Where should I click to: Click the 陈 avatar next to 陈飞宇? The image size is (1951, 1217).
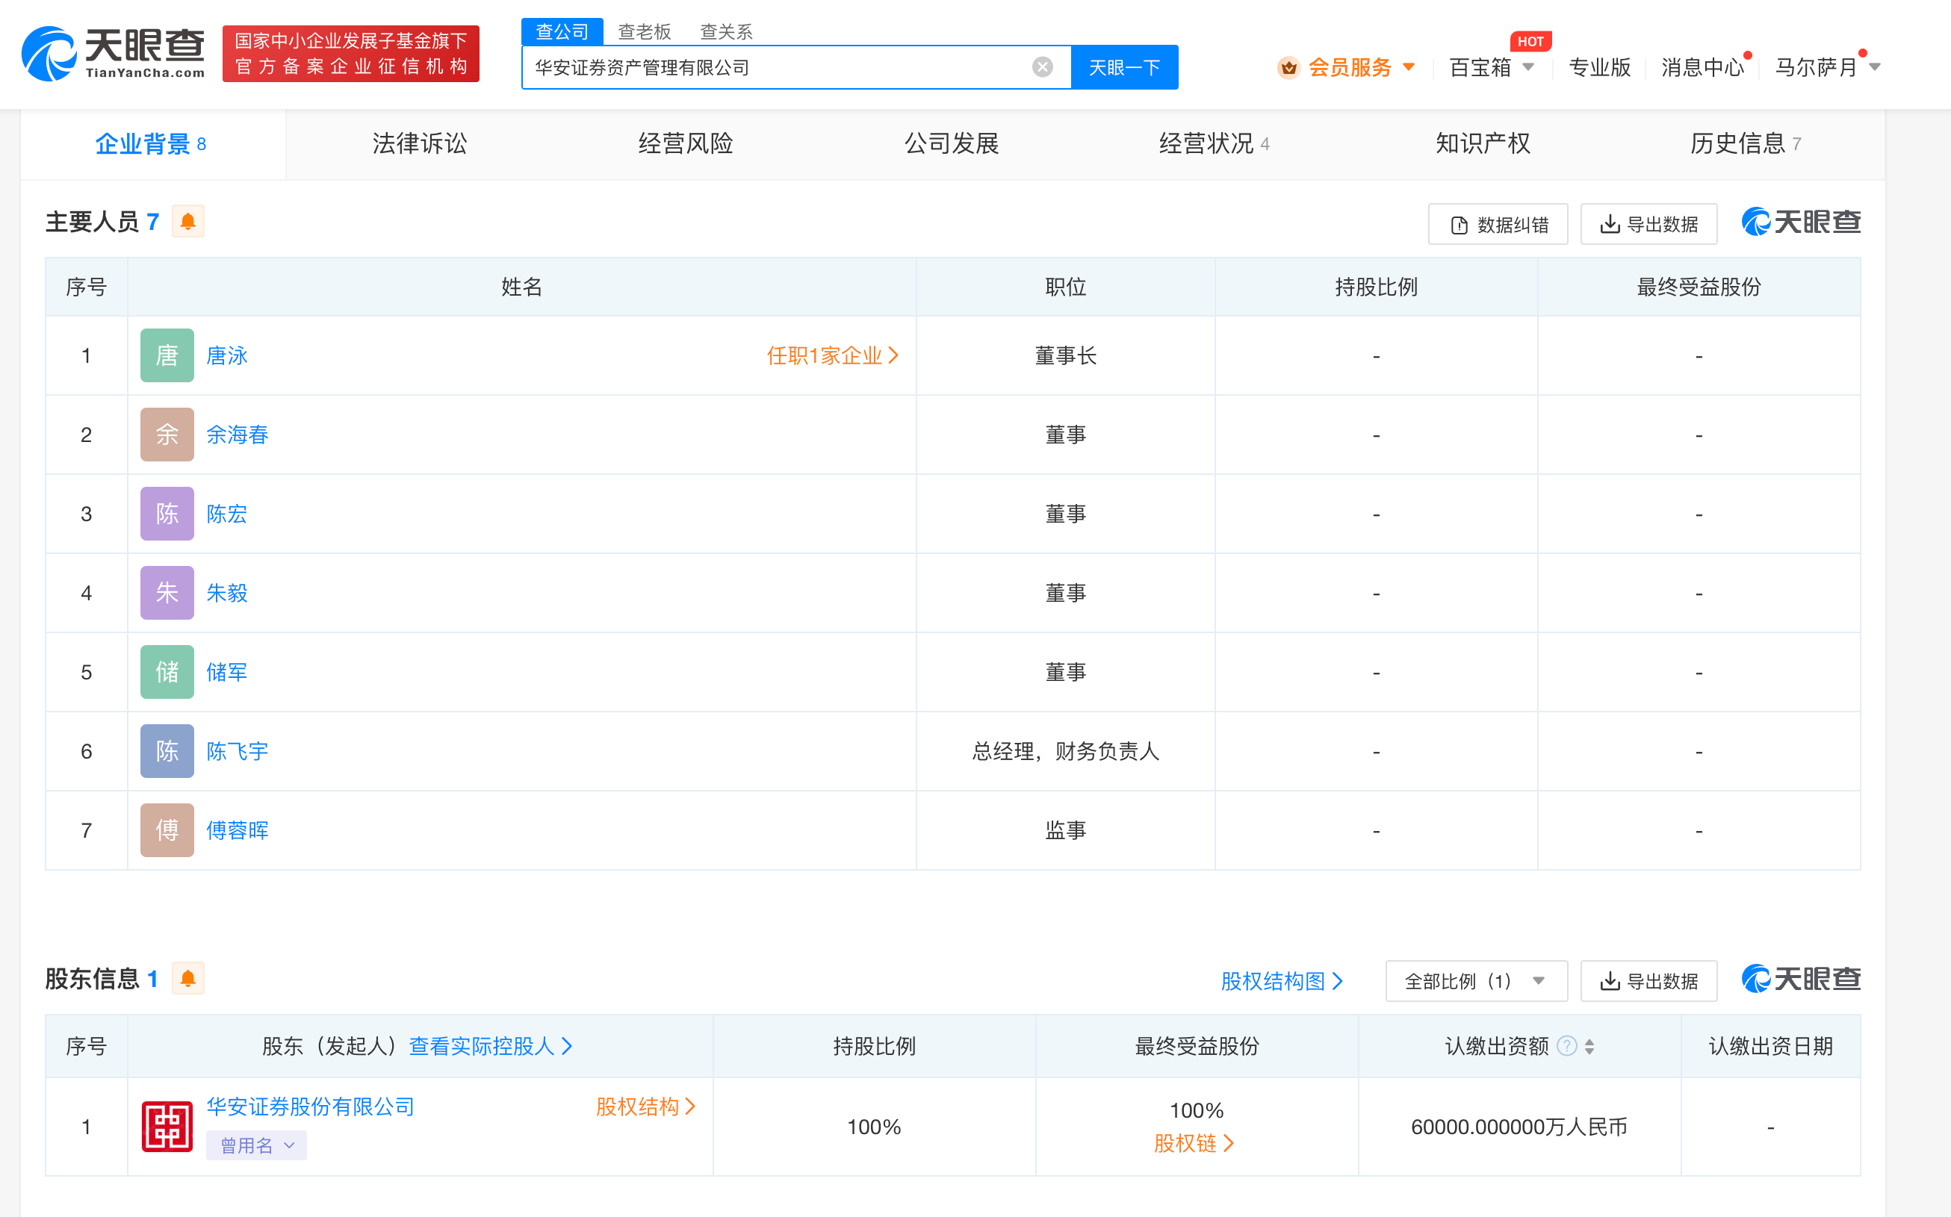point(167,751)
